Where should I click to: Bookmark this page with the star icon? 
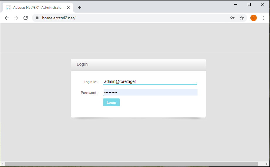(x=242, y=18)
